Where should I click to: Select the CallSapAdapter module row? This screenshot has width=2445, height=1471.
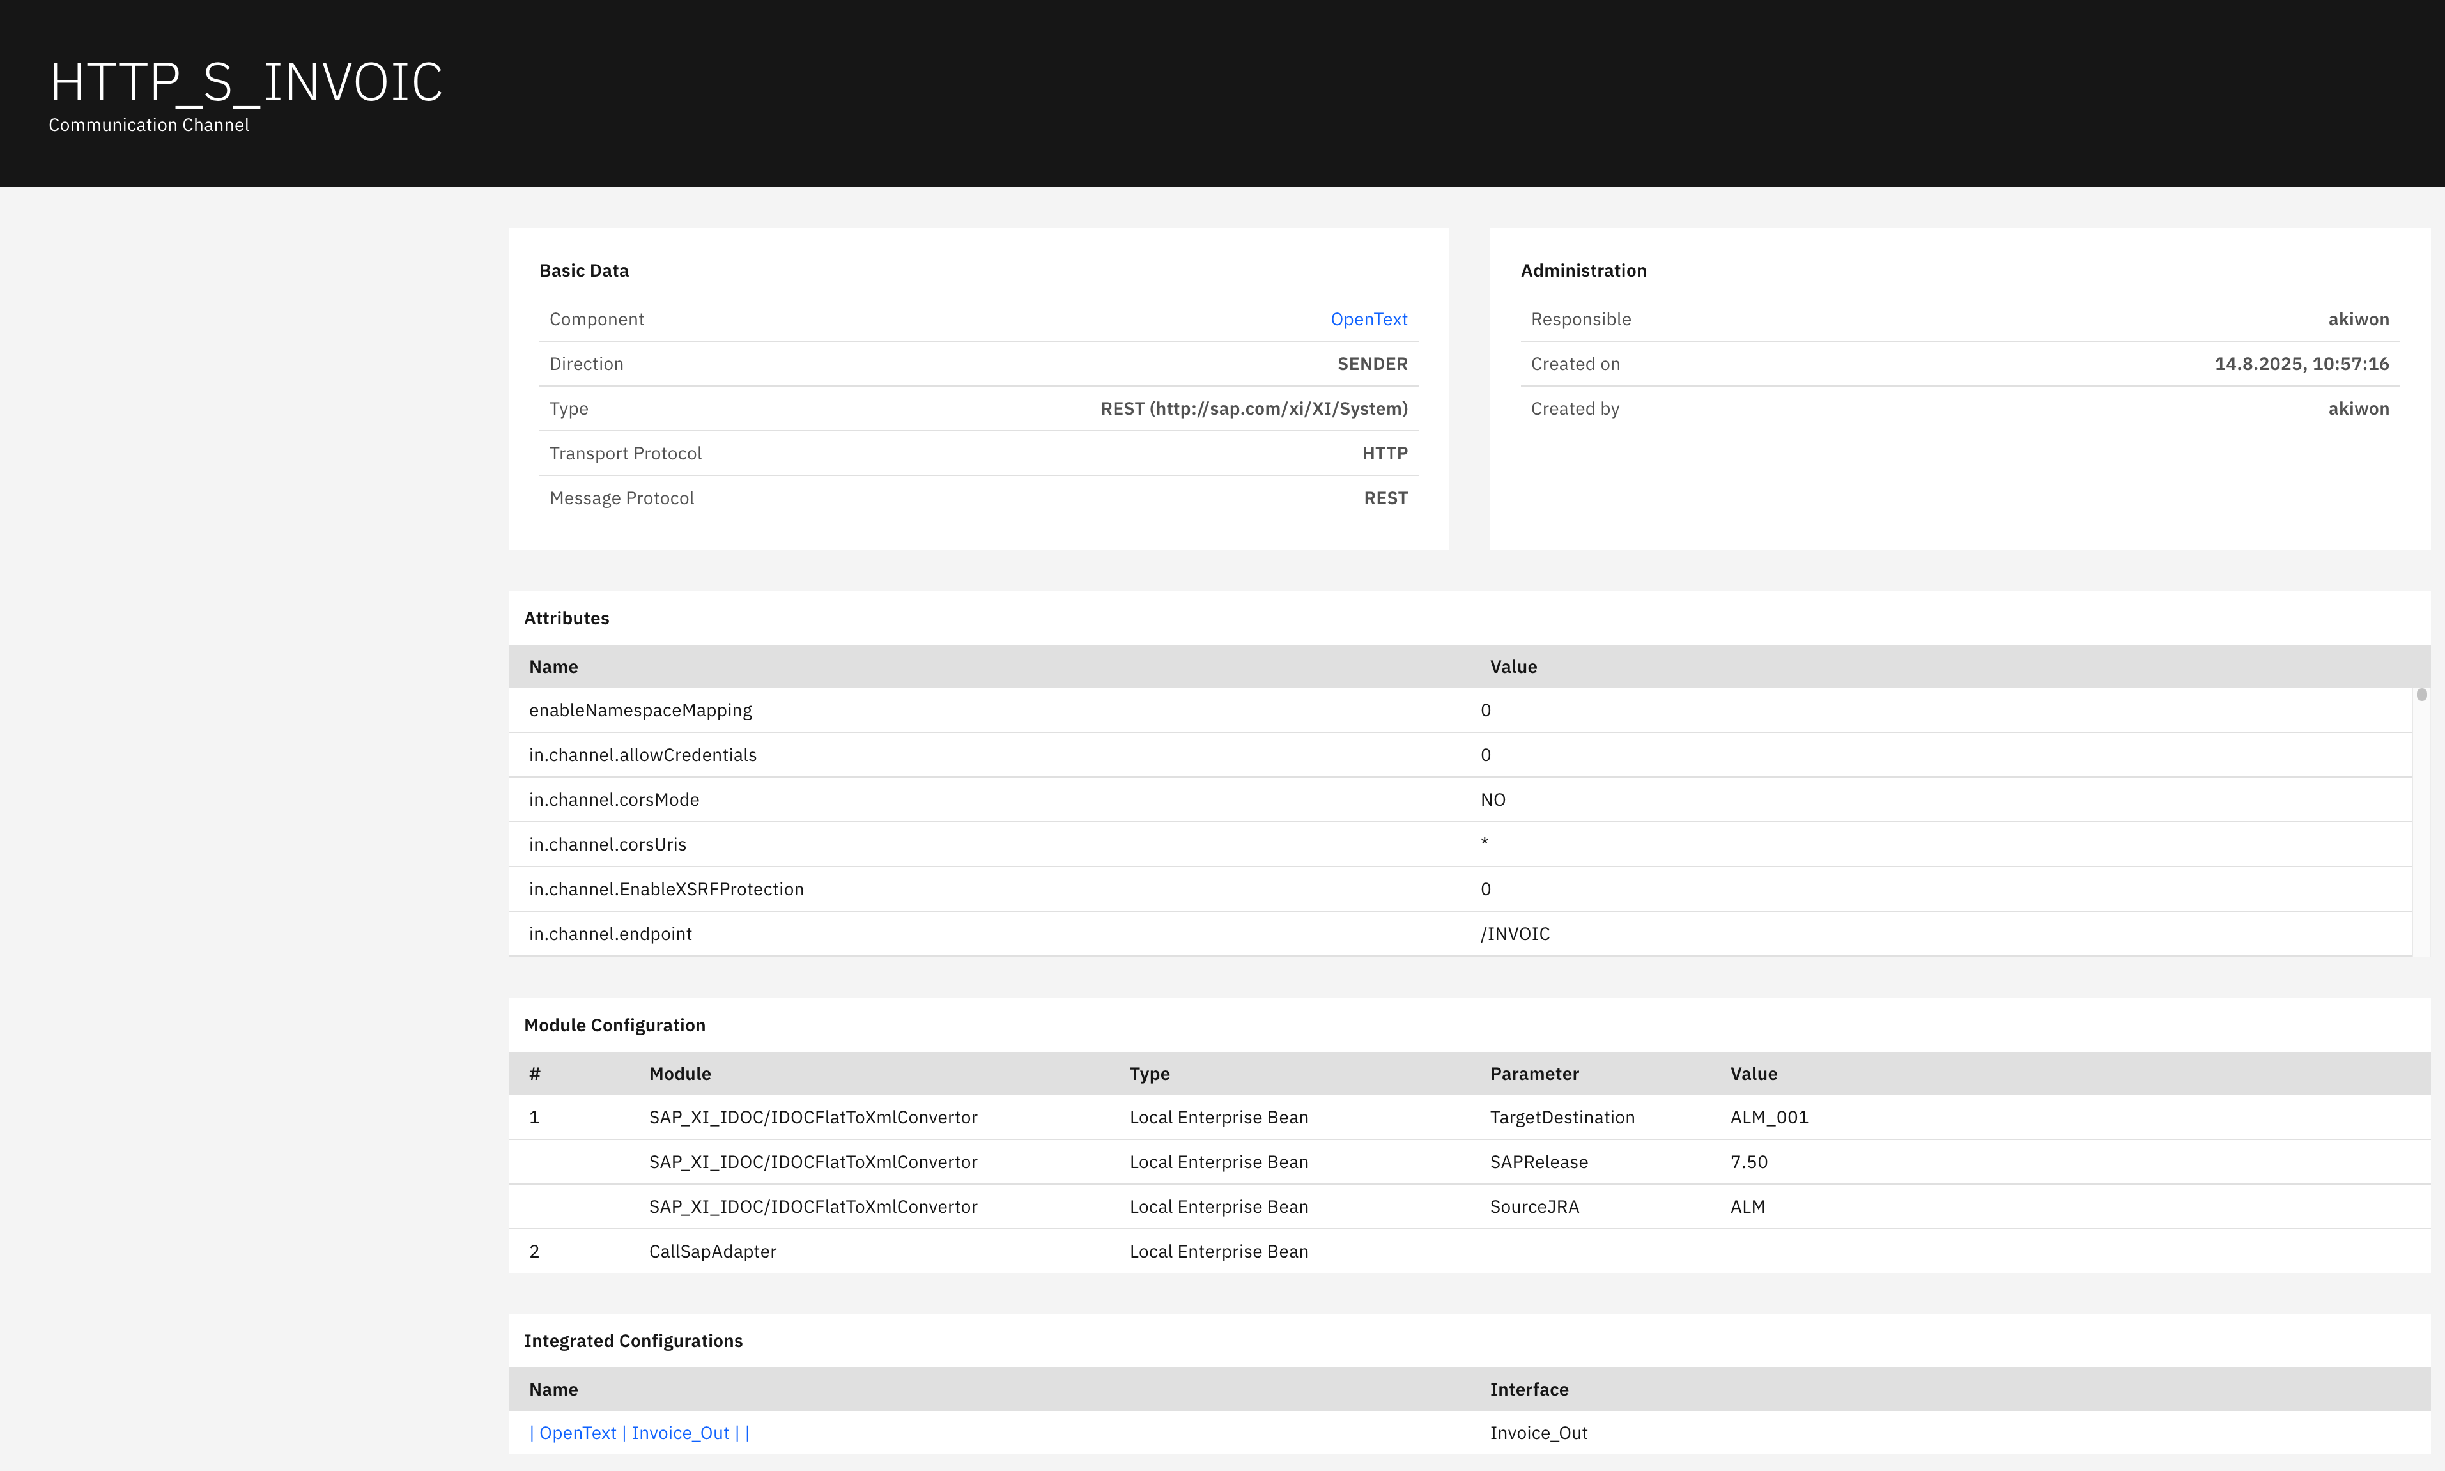(713, 1251)
